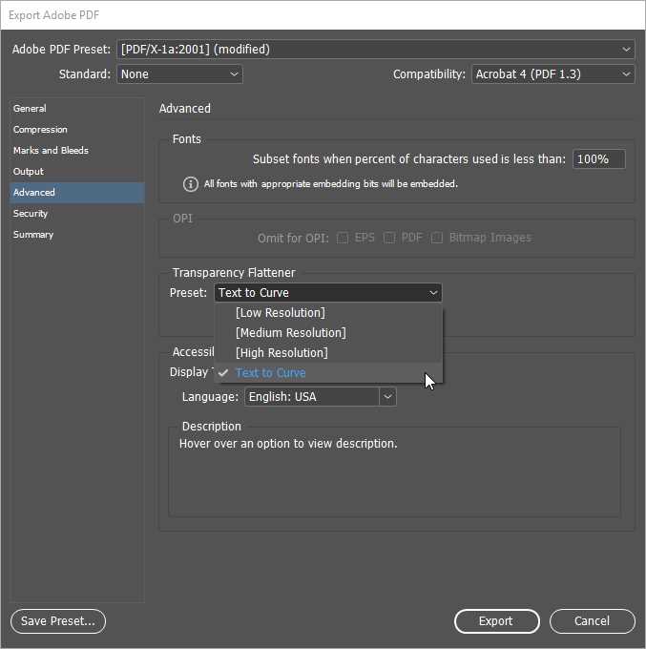Image resolution: width=646 pixels, height=649 pixels.
Task: Go to the Compression section
Action: [x=40, y=130]
